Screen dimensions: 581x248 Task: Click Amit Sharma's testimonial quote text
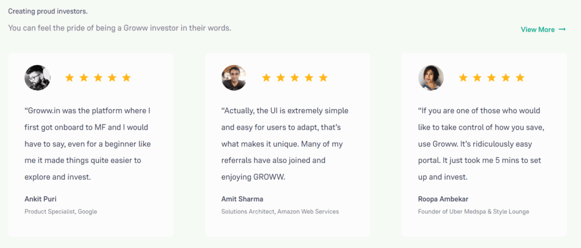(x=285, y=144)
